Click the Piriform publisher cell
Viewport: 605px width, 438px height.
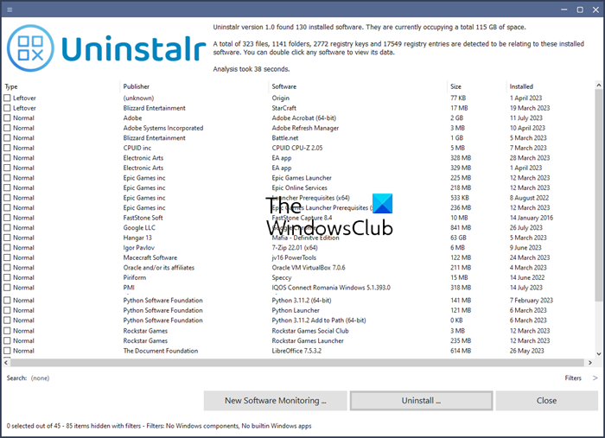coord(135,277)
